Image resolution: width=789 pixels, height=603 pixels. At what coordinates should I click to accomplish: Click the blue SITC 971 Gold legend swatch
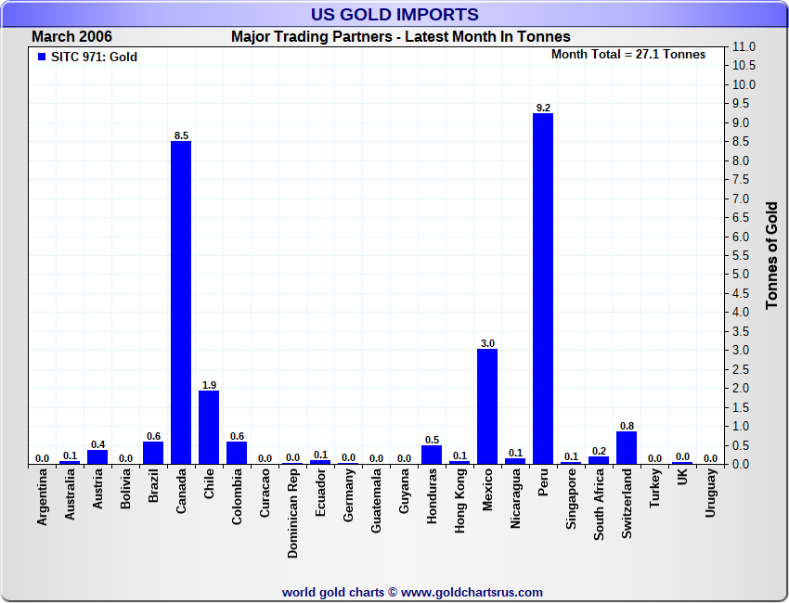pos(42,57)
